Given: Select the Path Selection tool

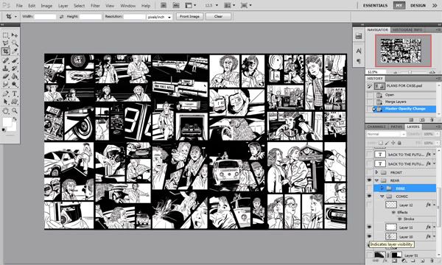Looking at the screenshot, I should click(x=6, y=102).
